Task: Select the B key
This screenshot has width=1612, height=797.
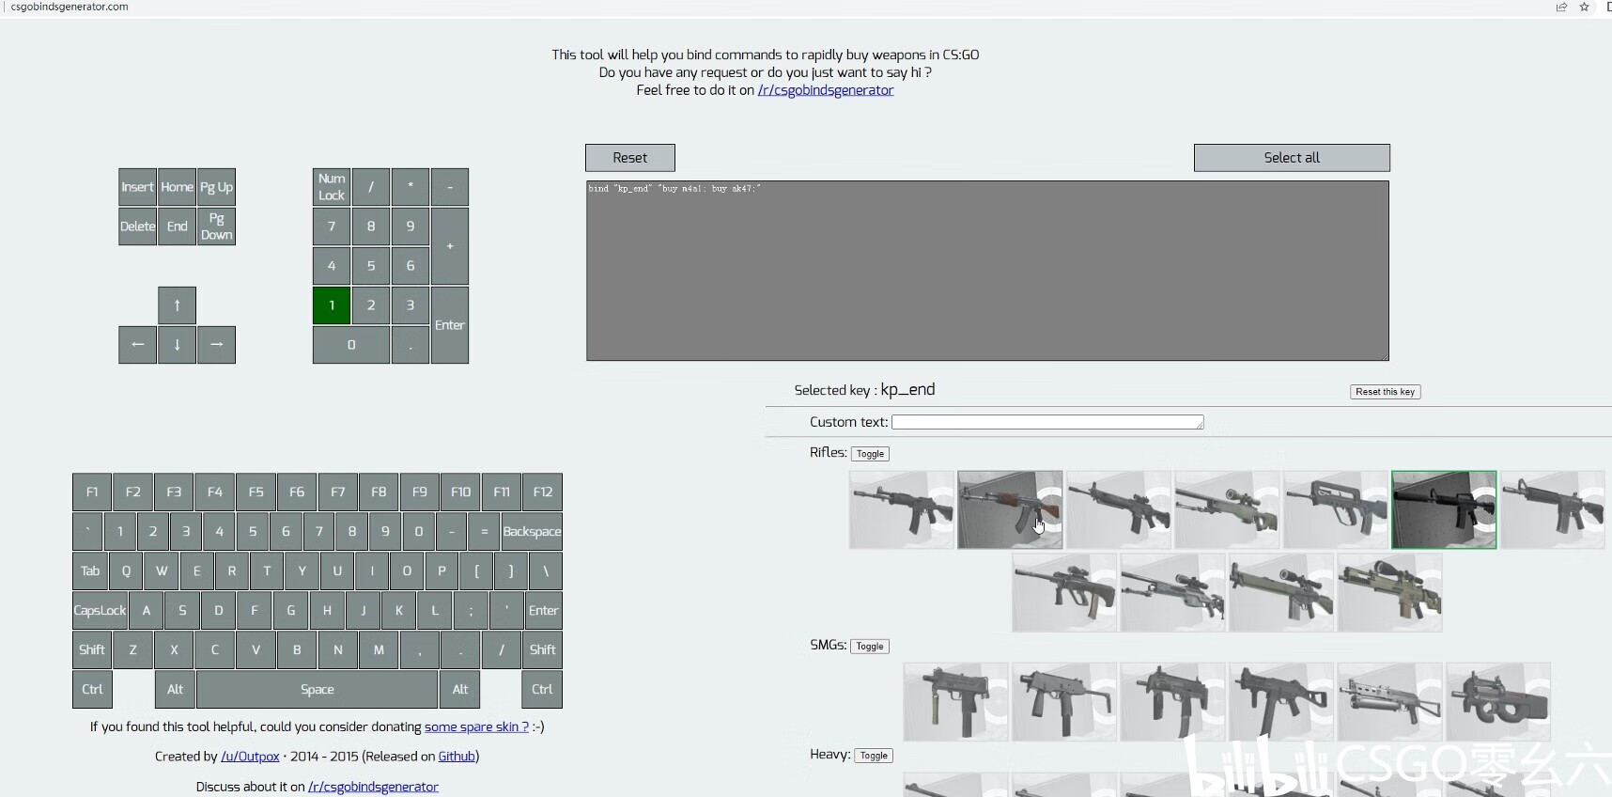Action: 297,649
